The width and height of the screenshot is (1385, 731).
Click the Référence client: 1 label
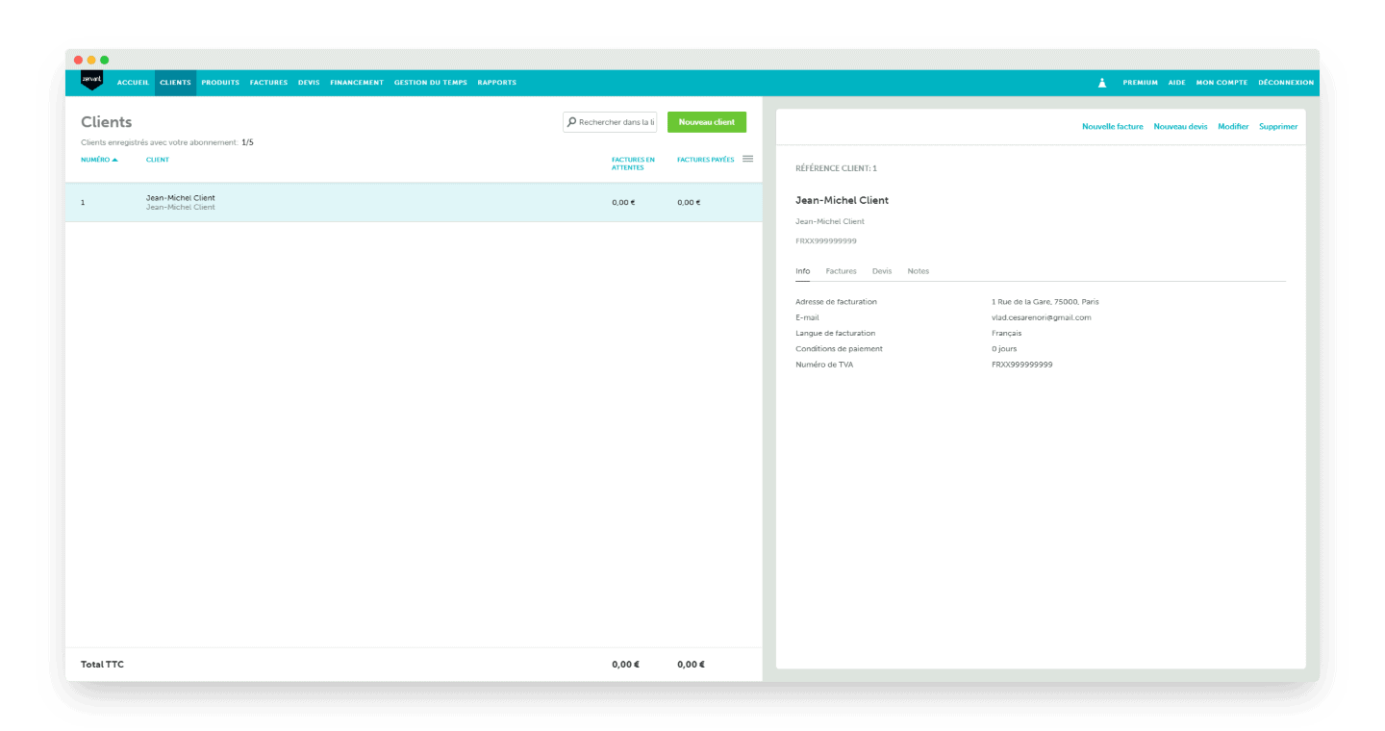coord(837,168)
